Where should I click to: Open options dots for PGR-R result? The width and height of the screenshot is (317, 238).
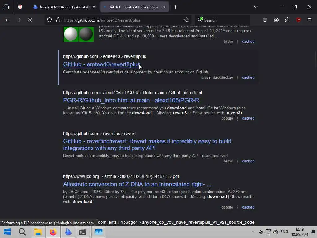(x=237, y=118)
